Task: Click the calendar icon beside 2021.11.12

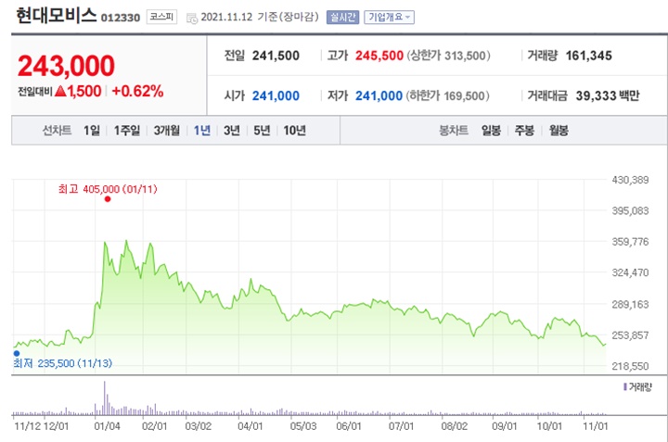Action: pos(192,18)
